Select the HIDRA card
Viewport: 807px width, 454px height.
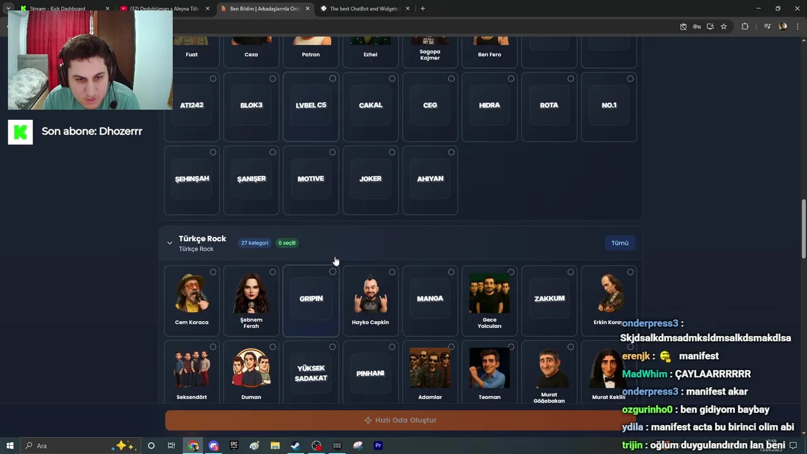tap(489, 107)
